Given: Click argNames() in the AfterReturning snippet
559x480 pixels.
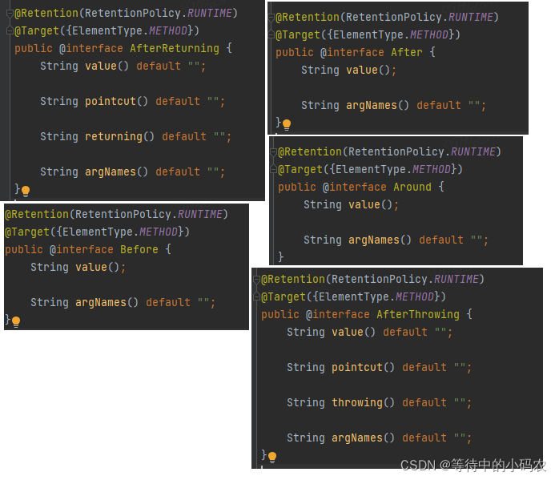Looking at the screenshot, I should tap(116, 172).
